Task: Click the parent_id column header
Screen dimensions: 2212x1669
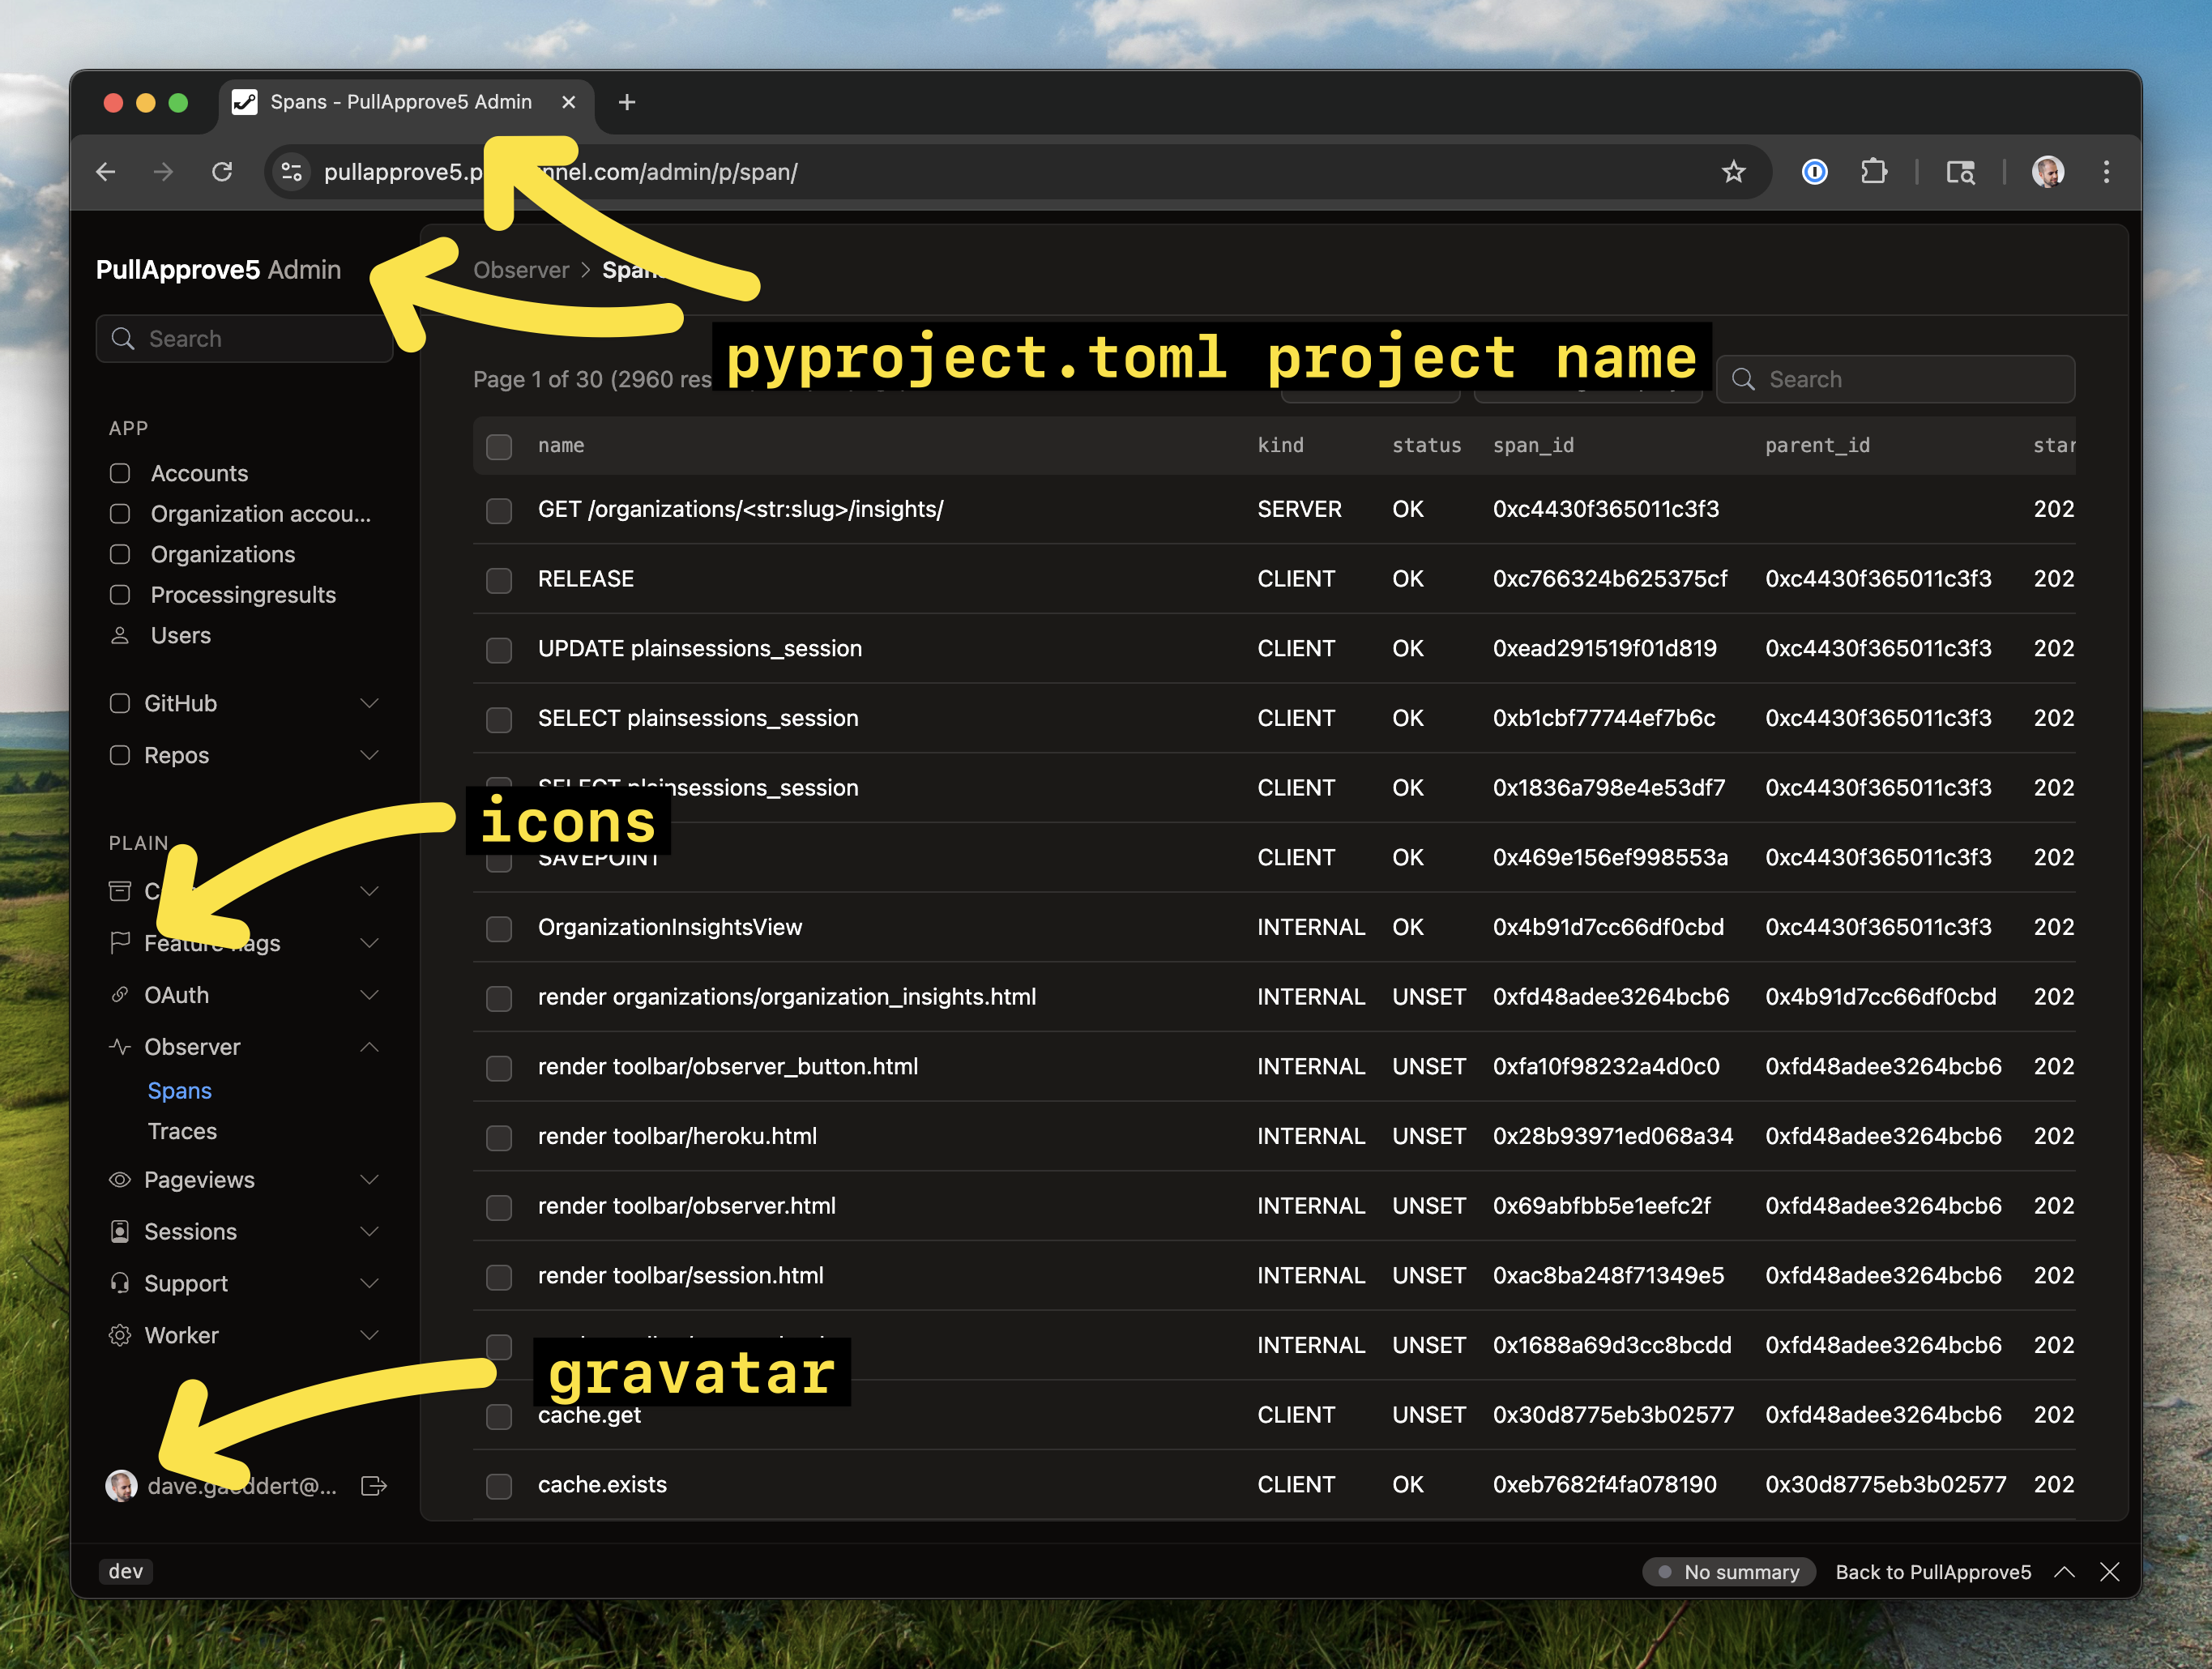Action: [x=1817, y=446]
